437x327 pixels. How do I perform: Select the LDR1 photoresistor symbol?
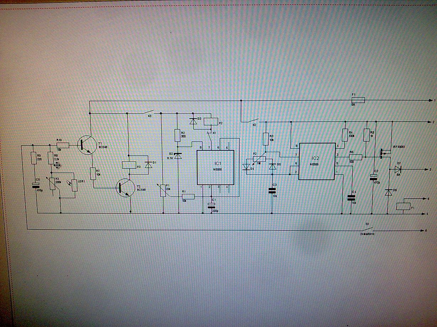coord(74,185)
